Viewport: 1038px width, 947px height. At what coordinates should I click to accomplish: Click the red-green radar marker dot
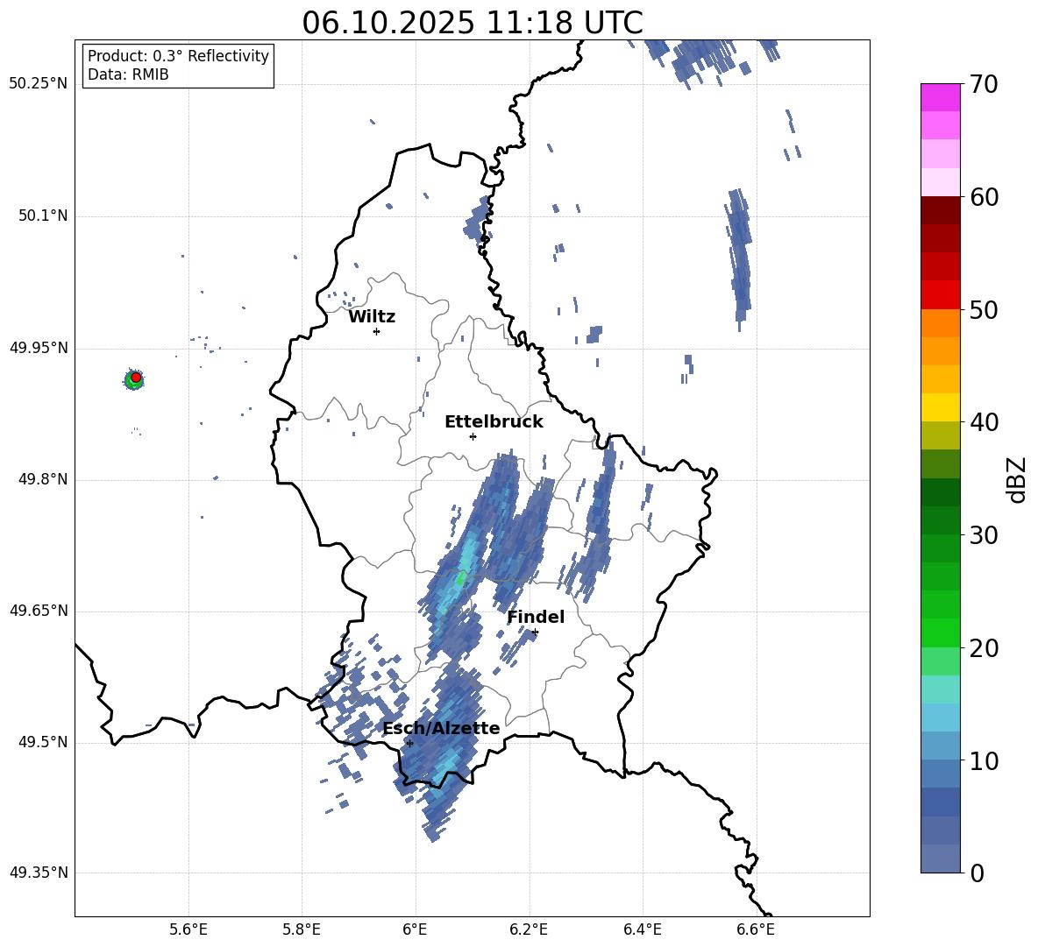point(136,378)
